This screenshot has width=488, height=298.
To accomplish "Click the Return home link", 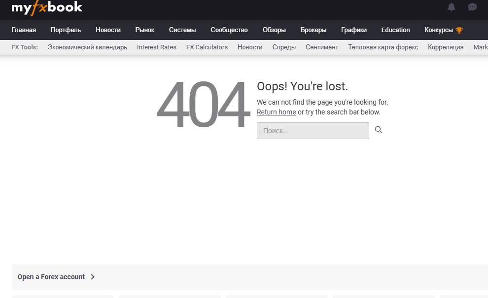I will (277, 112).
